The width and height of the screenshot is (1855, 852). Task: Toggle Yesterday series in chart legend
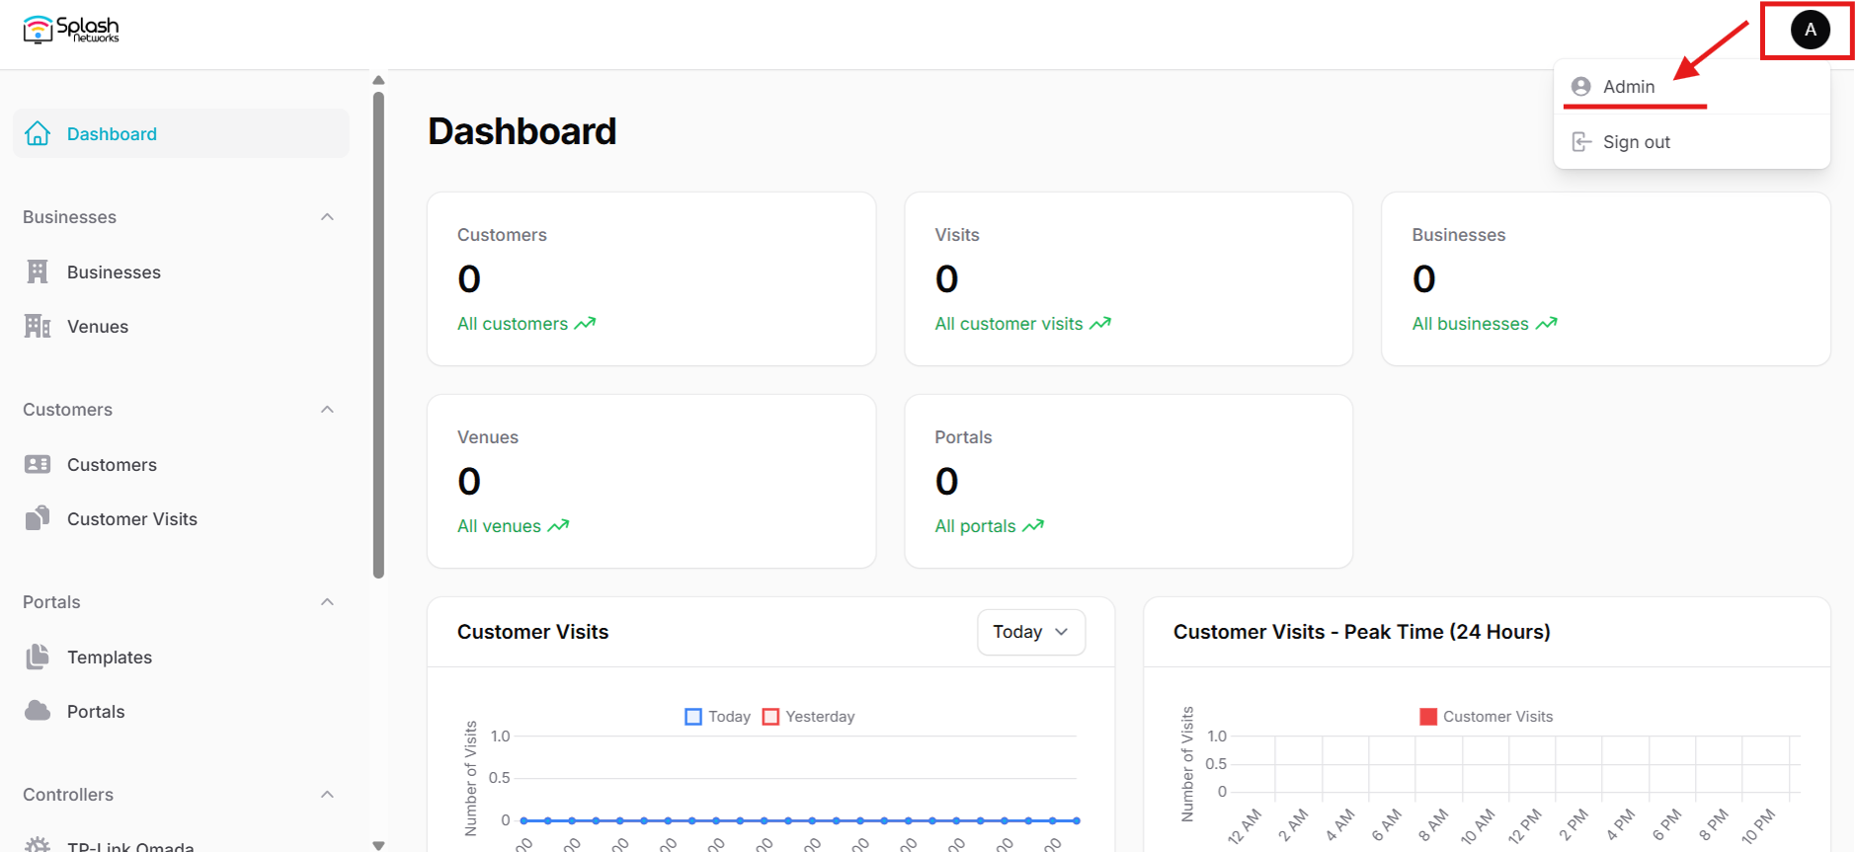coord(809,717)
